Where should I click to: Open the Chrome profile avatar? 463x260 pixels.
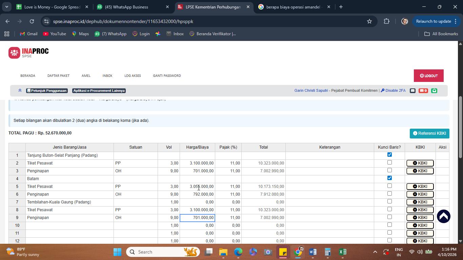(x=404, y=21)
